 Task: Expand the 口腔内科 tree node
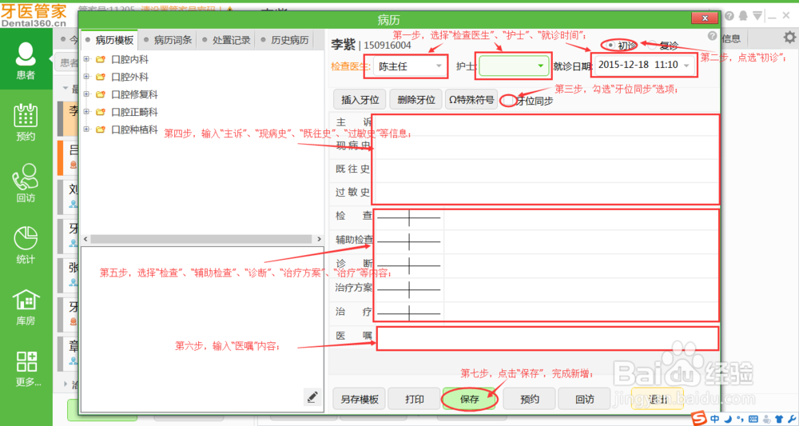coord(86,60)
